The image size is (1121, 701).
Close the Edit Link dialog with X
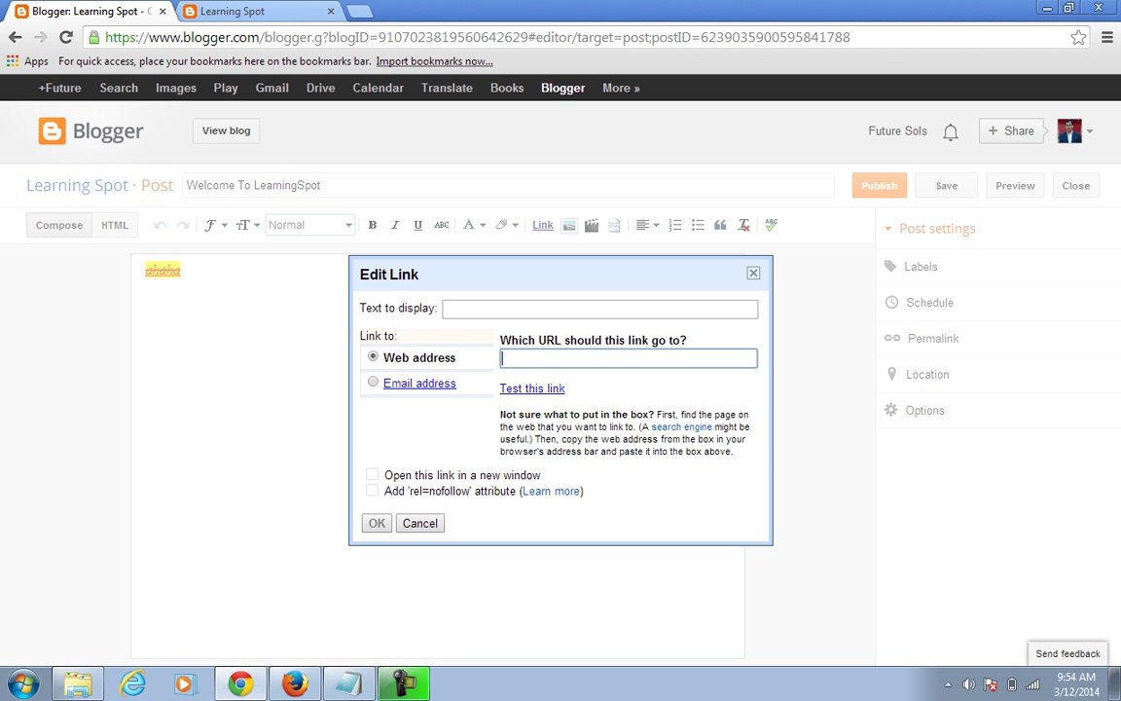click(x=753, y=274)
